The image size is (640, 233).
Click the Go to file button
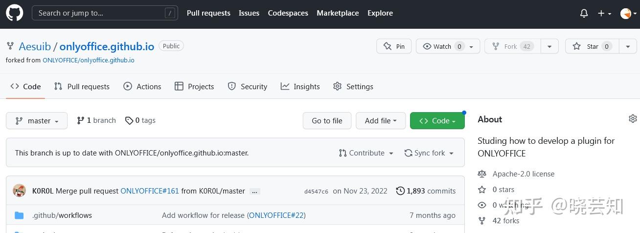point(327,121)
